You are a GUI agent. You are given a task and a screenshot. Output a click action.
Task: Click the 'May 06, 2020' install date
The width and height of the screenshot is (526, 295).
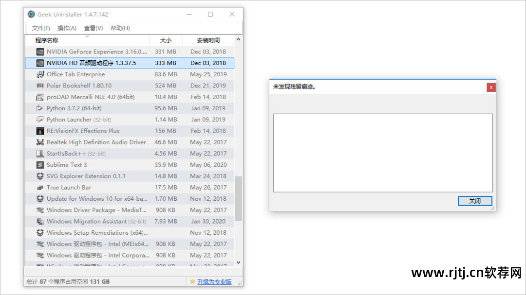tap(208, 165)
